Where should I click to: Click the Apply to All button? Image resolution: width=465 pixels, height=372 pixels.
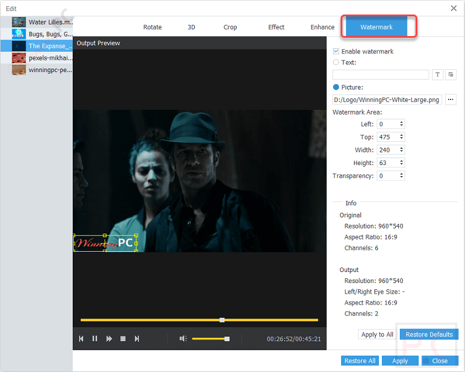[x=377, y=335]
